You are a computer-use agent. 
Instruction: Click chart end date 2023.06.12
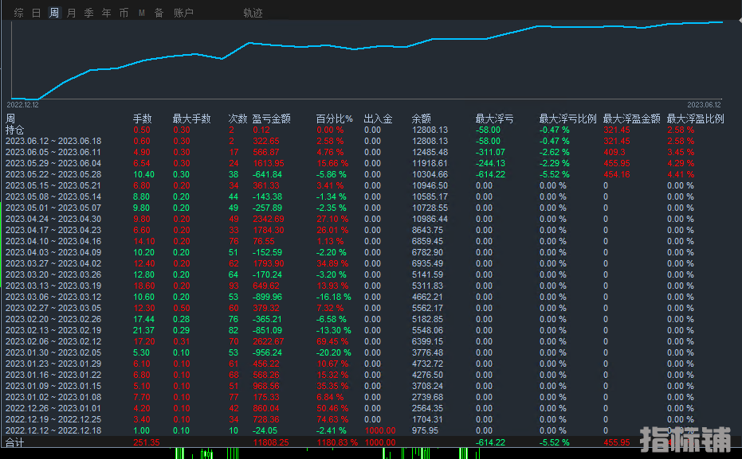point(705,105)
